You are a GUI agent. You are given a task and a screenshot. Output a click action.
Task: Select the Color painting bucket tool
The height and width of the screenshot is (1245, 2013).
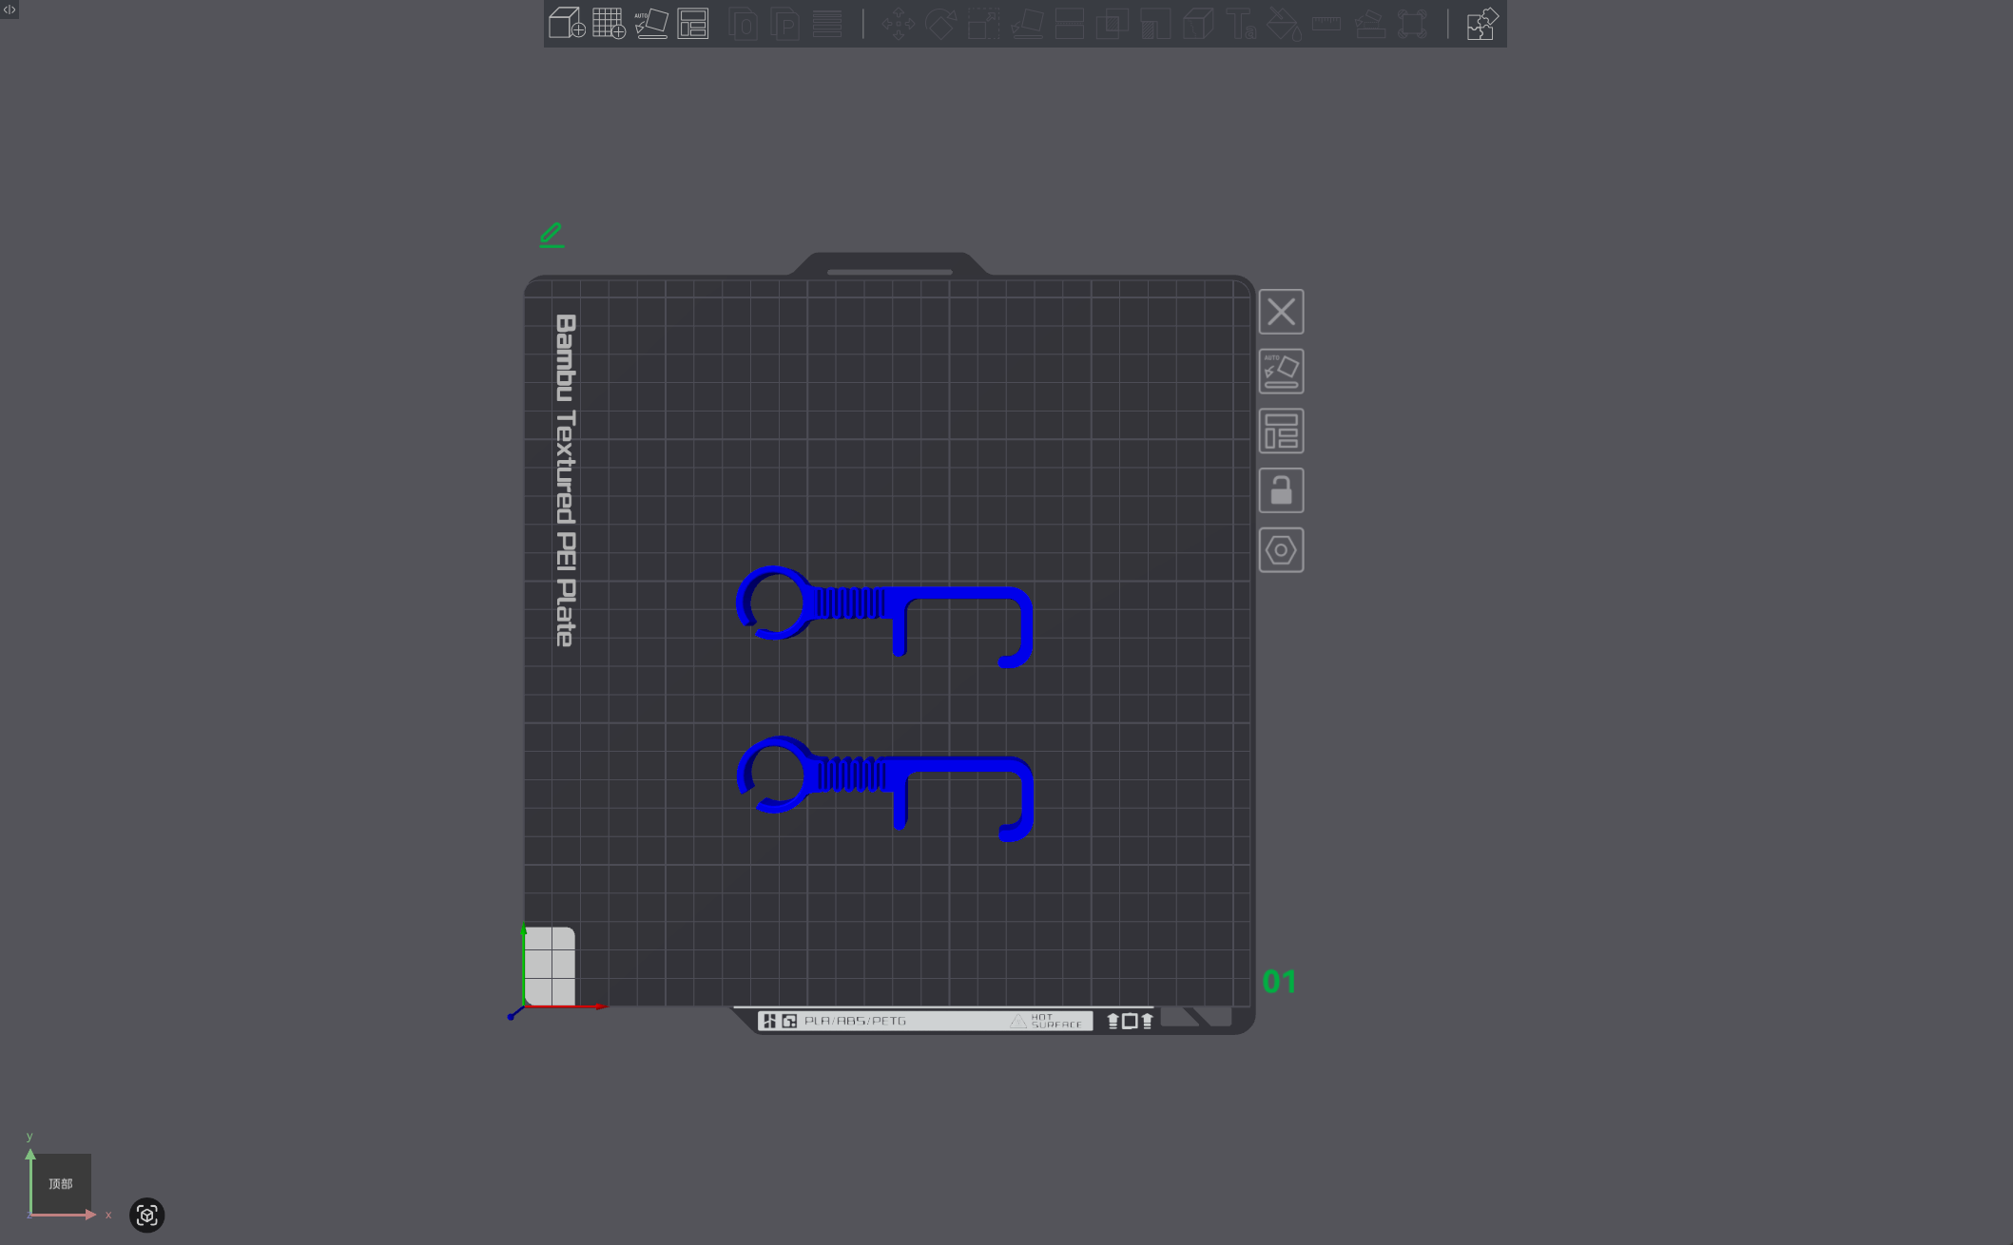click(1284, 23)
